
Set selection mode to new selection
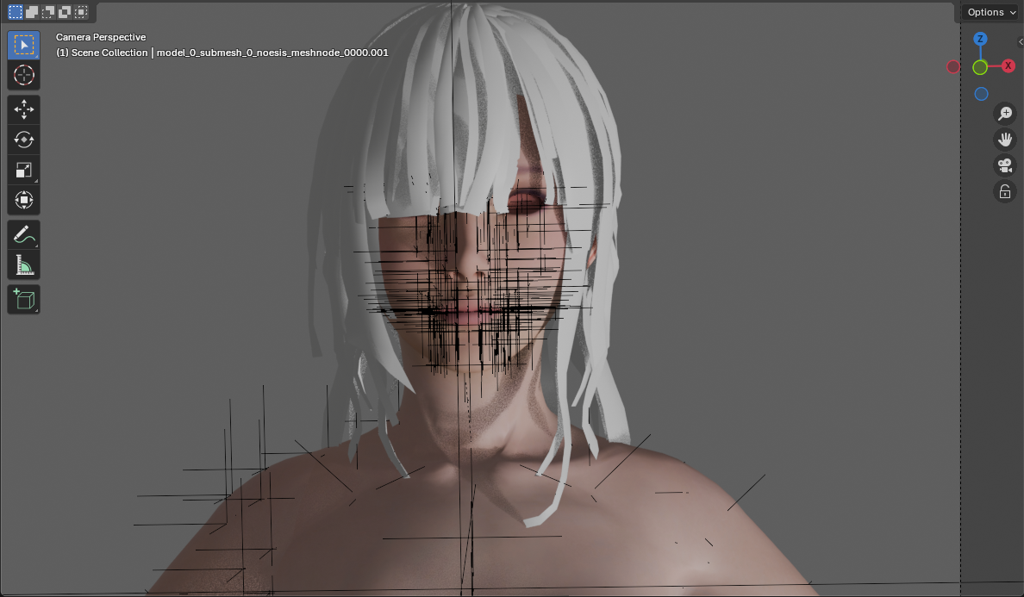tap(15, 12)
